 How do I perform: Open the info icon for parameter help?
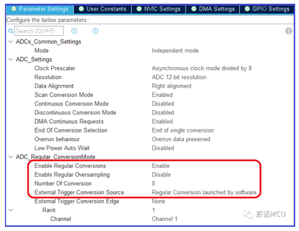click(288, 31)
